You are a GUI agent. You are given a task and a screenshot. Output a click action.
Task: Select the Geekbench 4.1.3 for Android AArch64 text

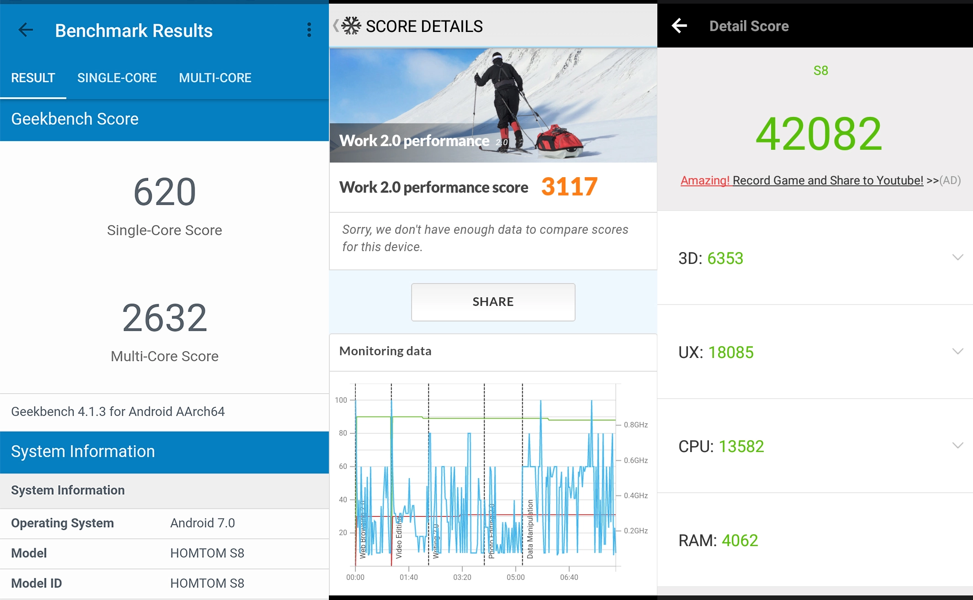coord(118,411)
